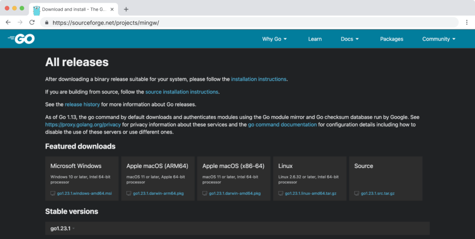Viewport: 475px width, 239px height.
Task: Follow the release history link
Action: [82, 104]
